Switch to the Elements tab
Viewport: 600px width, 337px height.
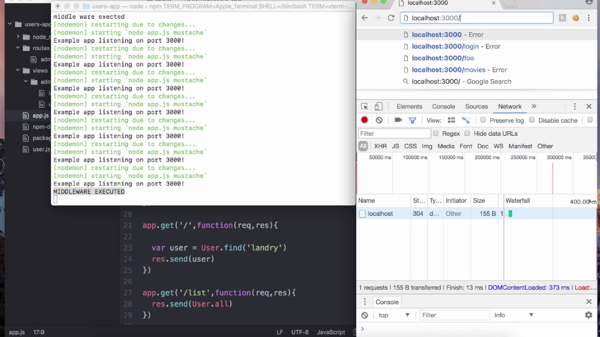point(409,106)
